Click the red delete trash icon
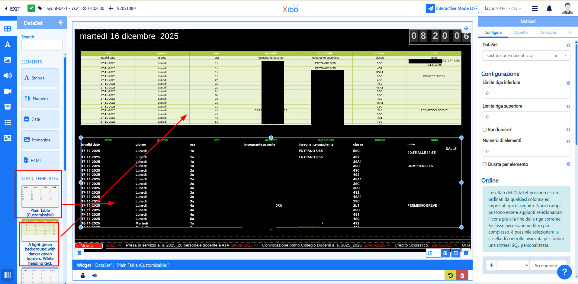This screenshot has width=578, height=284. 462,275
